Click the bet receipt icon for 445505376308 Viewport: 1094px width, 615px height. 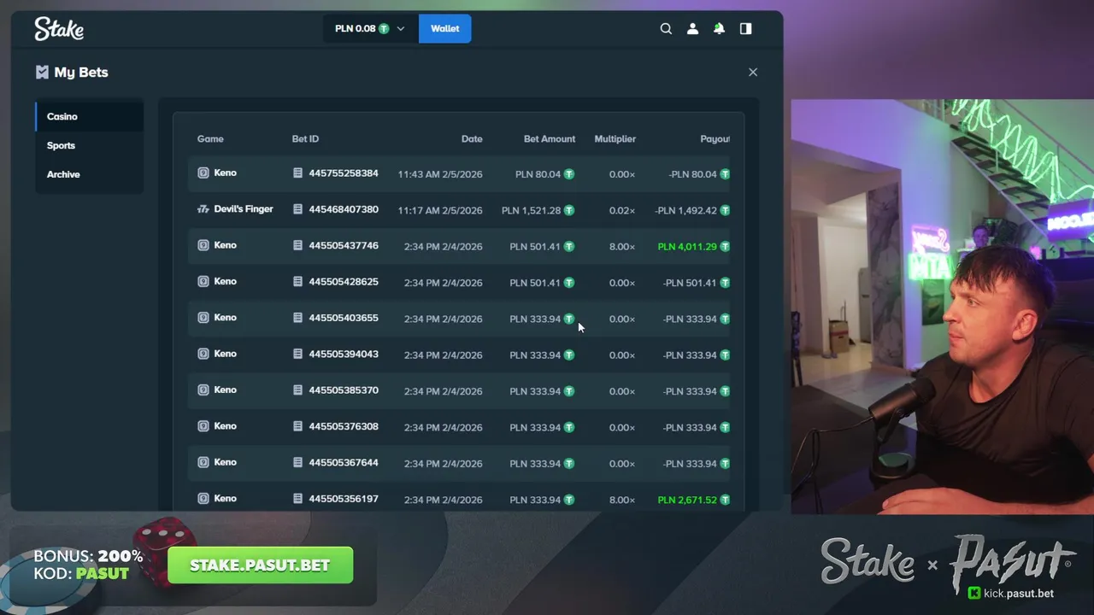pos(297,426)
